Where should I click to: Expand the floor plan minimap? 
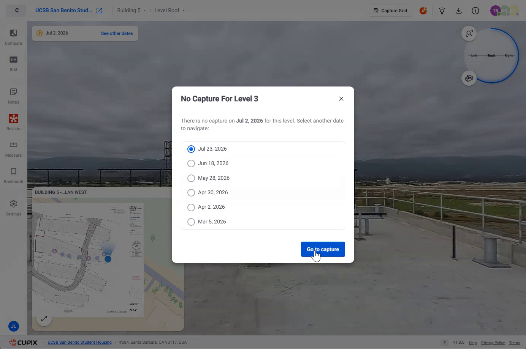[44, 319]
